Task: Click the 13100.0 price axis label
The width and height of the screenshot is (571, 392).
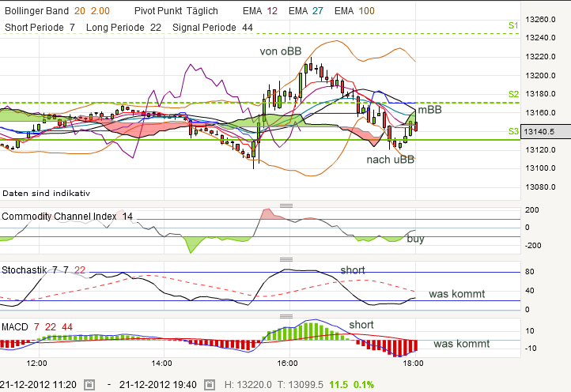Action: (540, 168)
